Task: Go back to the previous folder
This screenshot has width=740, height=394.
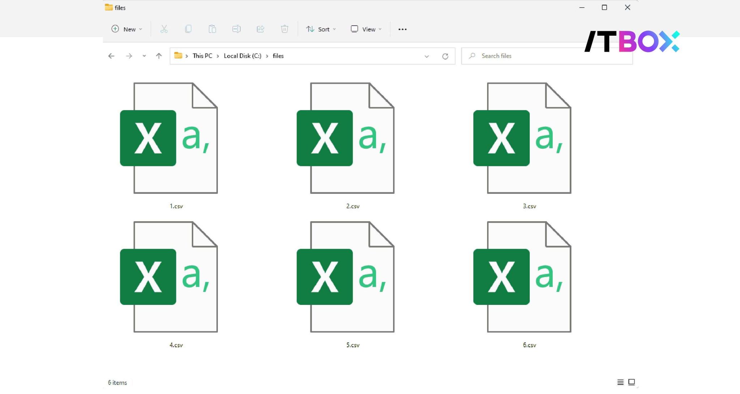Action: coord(112,56)
